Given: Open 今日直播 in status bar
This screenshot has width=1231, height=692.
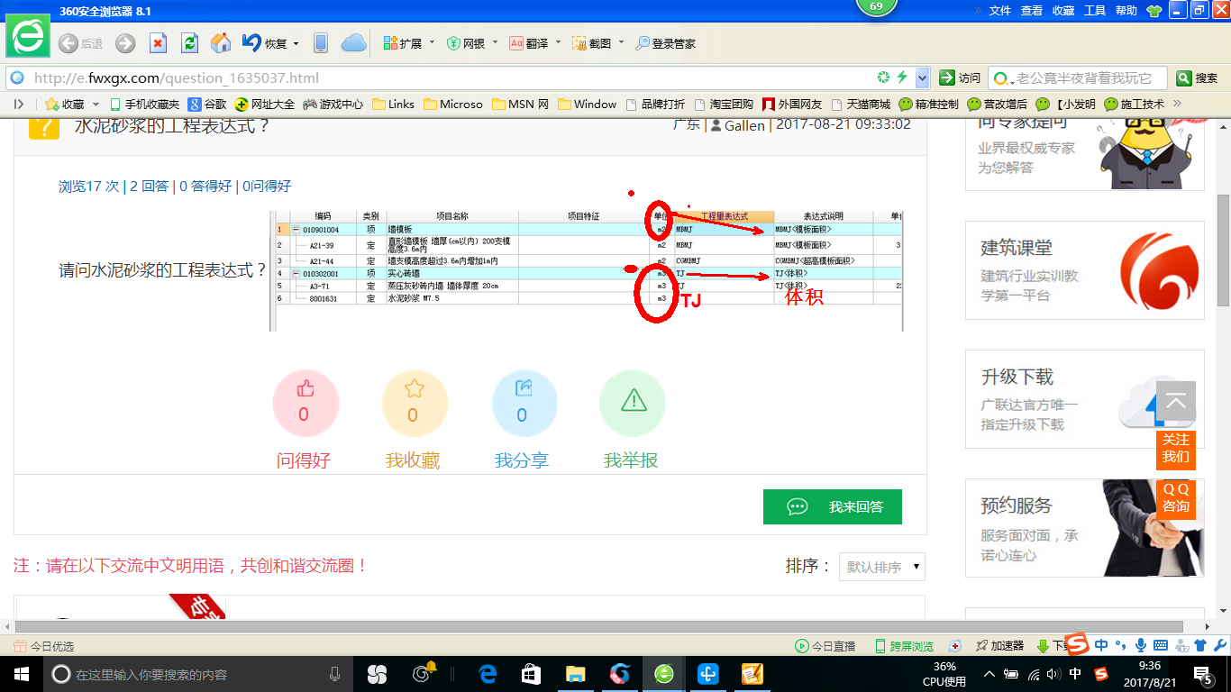Looking at the screenshot, I should pyautogui.click(x=825, y=646).
